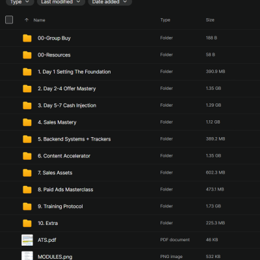Open the folder named 00-Group Buy
The height and width of the screenshot is (260, 260).
pos(54,38)
